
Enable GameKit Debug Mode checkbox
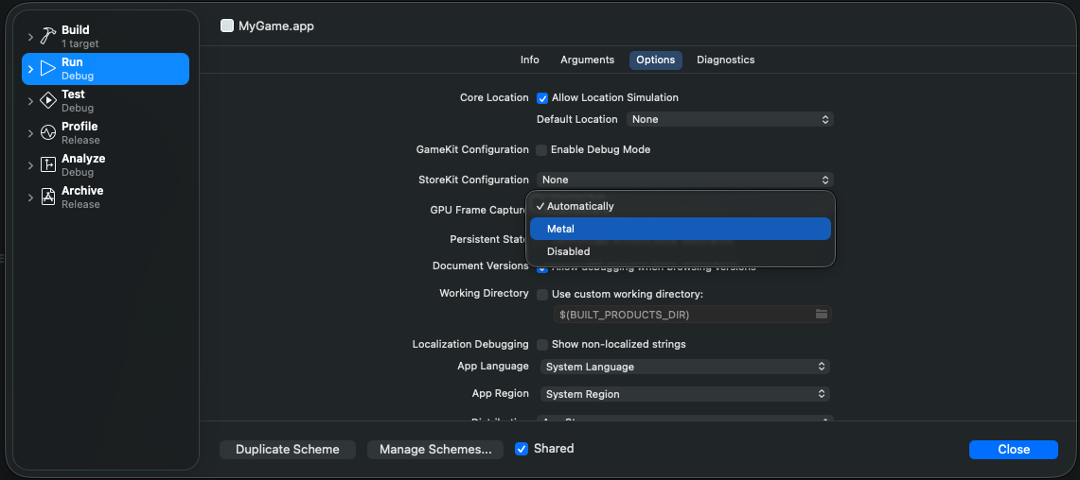[541, 150]
